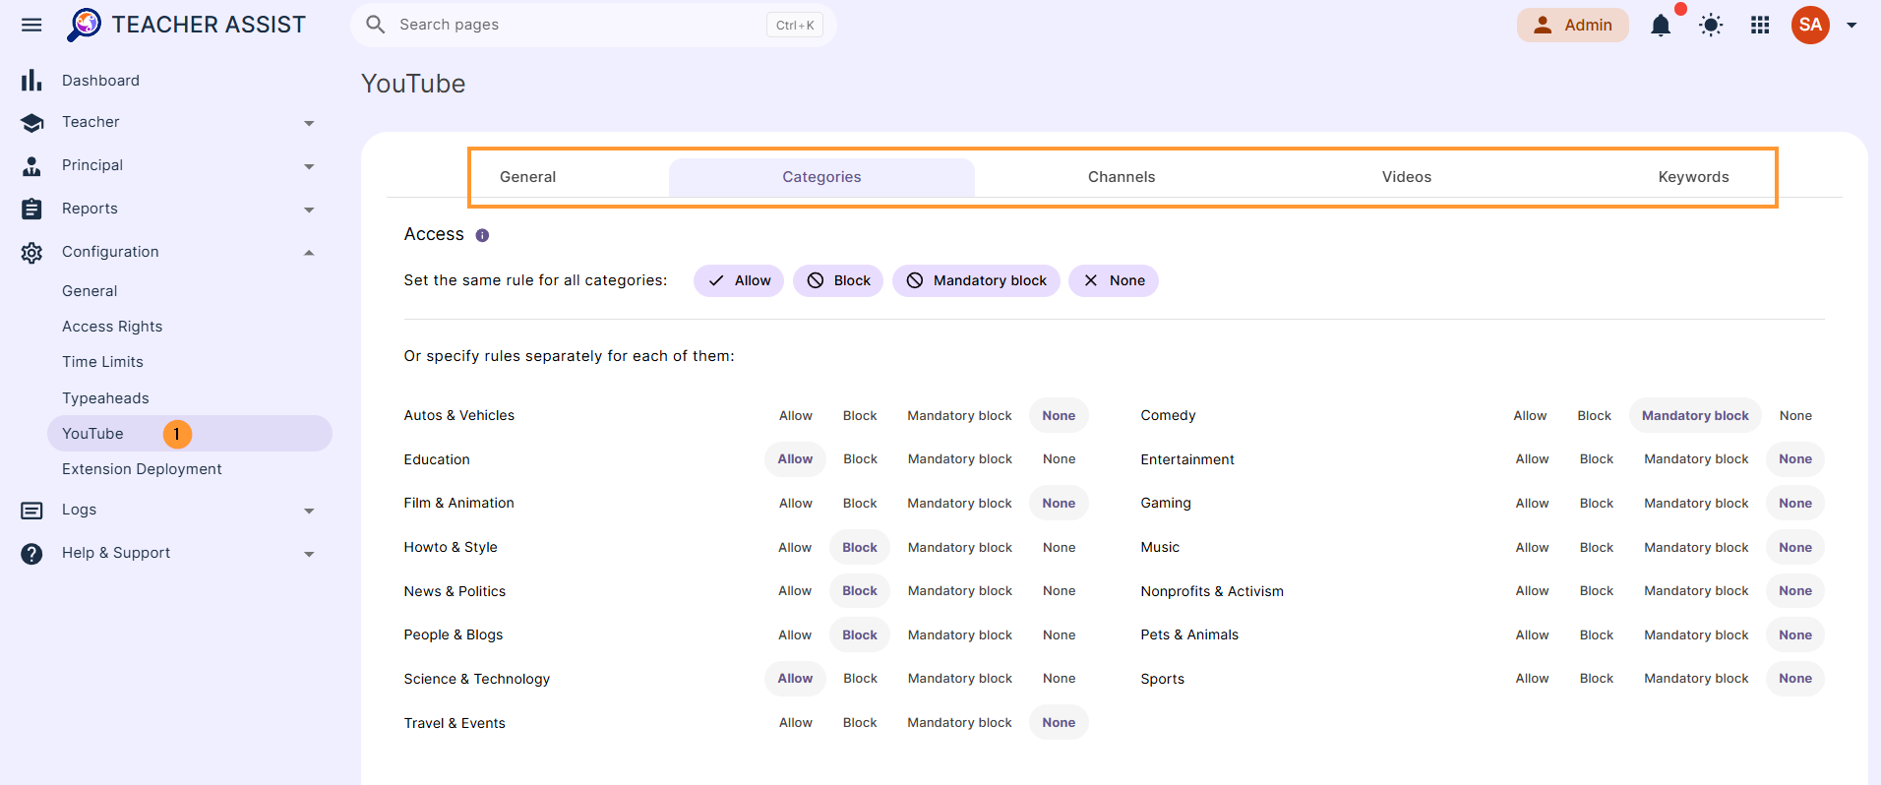Open Time Limits settings
This screenshot has width=1881, height=785.
tap(102, 362)
